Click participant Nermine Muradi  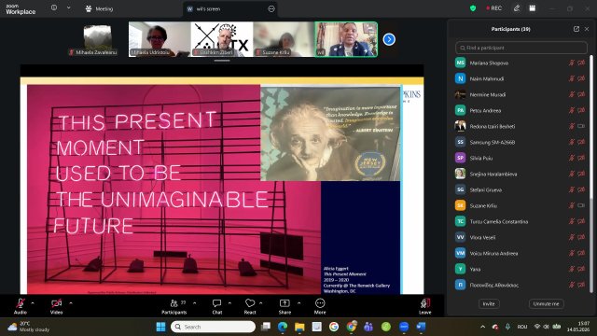pos(521,94)
